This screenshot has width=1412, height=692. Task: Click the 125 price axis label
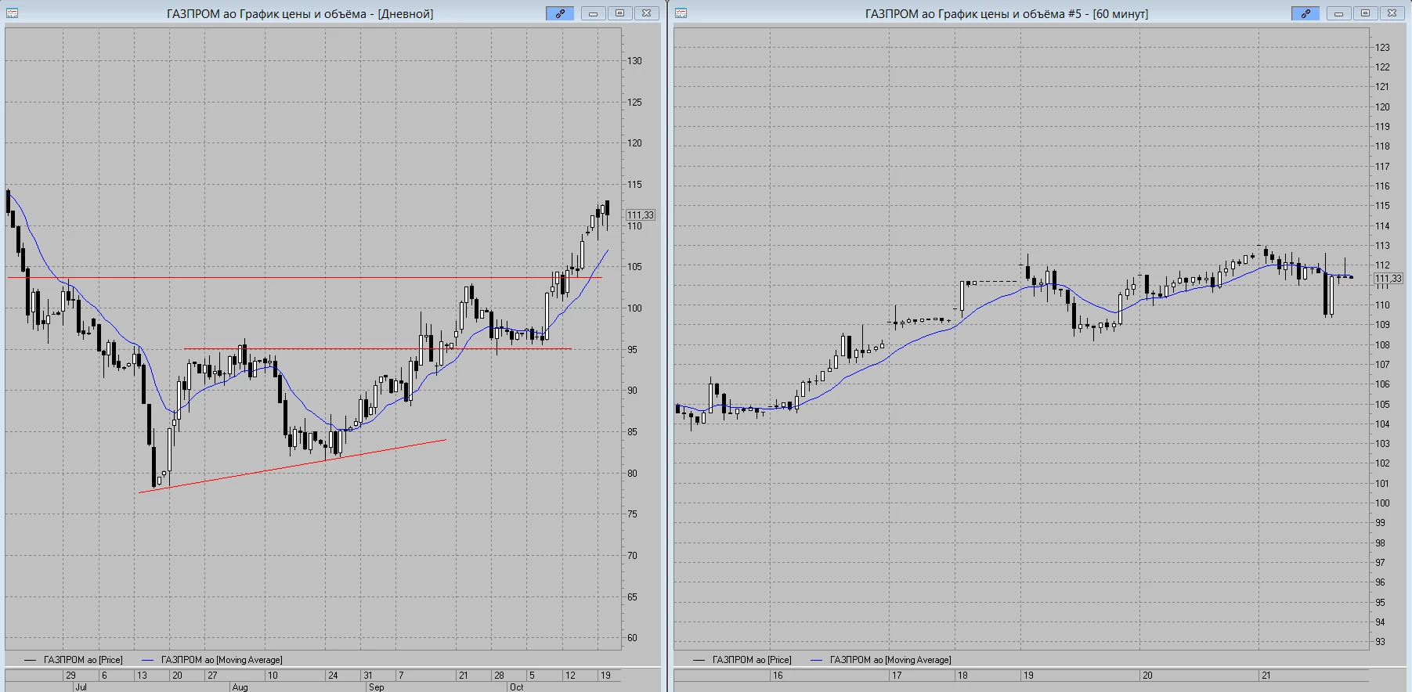tap(634, 103)
